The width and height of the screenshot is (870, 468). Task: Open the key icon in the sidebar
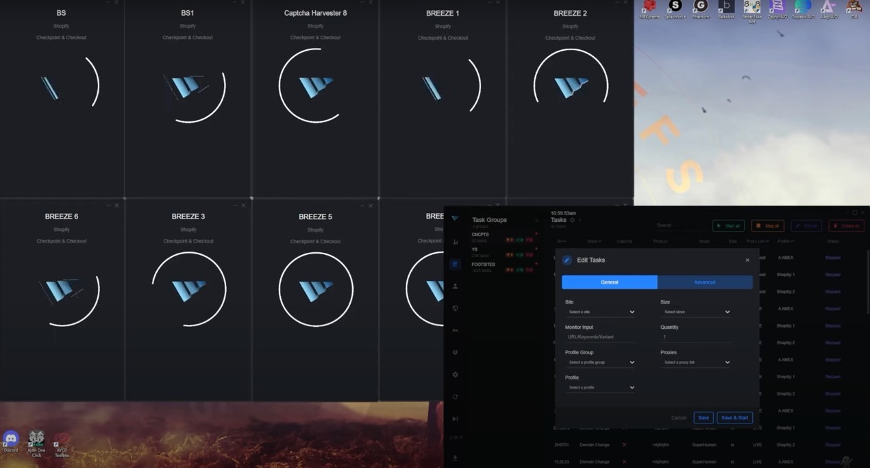(x=455, y=330)
